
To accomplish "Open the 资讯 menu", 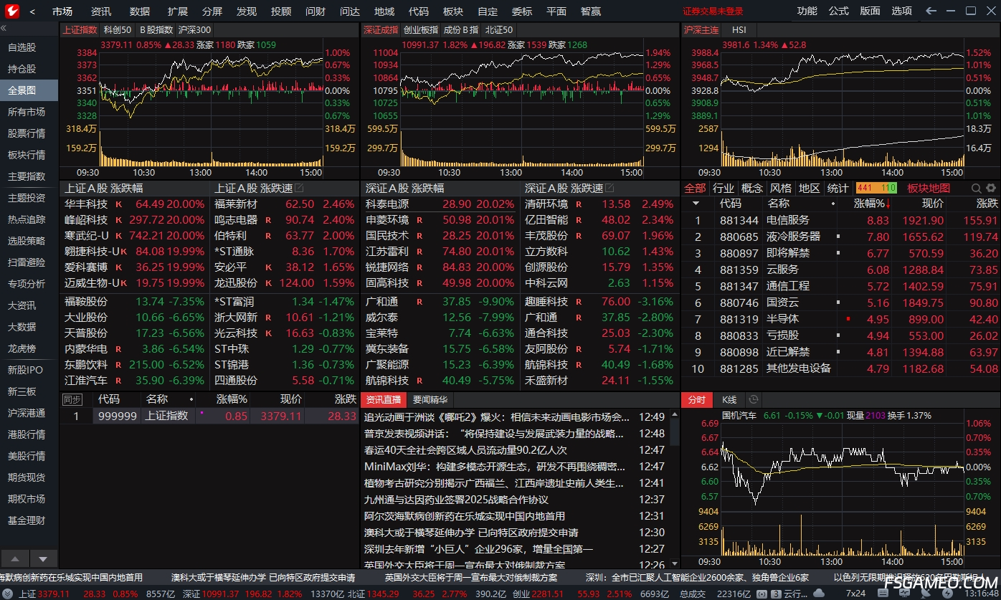I will [x=101, y=11].
